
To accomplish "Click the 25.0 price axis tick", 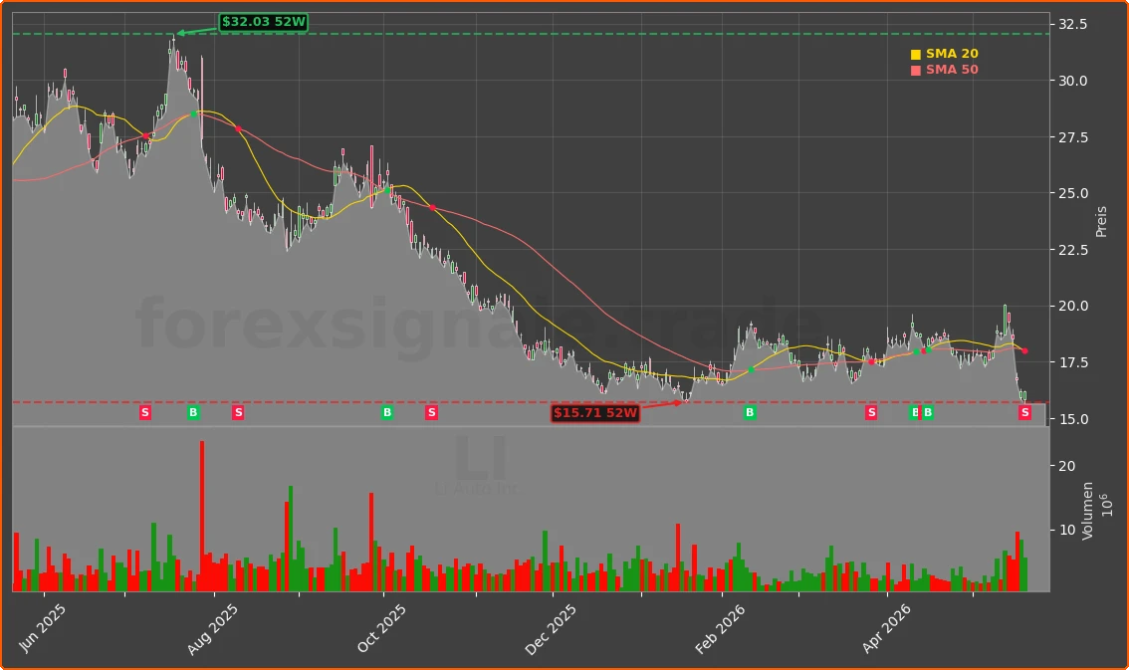I will 1073,193.
